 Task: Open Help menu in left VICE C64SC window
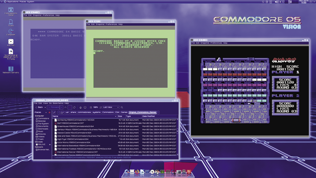[57, 15]
